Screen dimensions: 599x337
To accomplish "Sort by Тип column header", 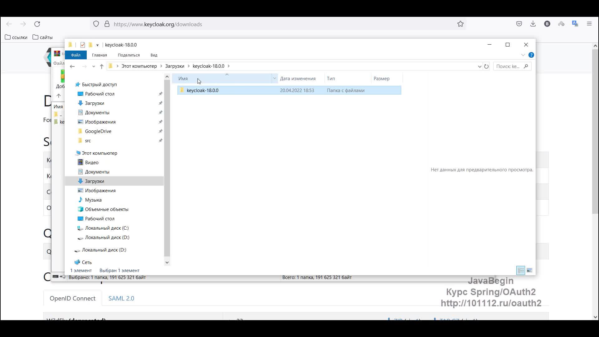I will coord(348,79).
